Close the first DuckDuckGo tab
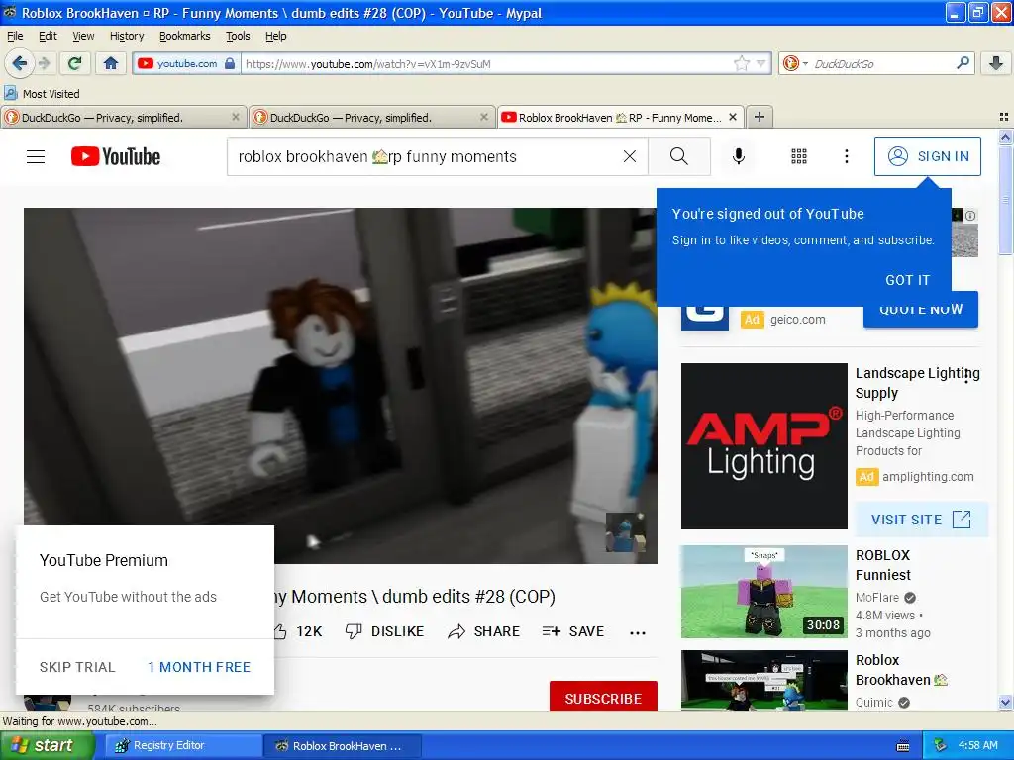This screenshot has height=760, width=1014. [x=236, y=117]
